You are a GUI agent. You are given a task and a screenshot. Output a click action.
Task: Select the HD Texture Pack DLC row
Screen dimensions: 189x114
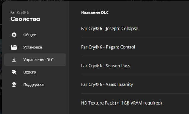(x=135, y=103)
